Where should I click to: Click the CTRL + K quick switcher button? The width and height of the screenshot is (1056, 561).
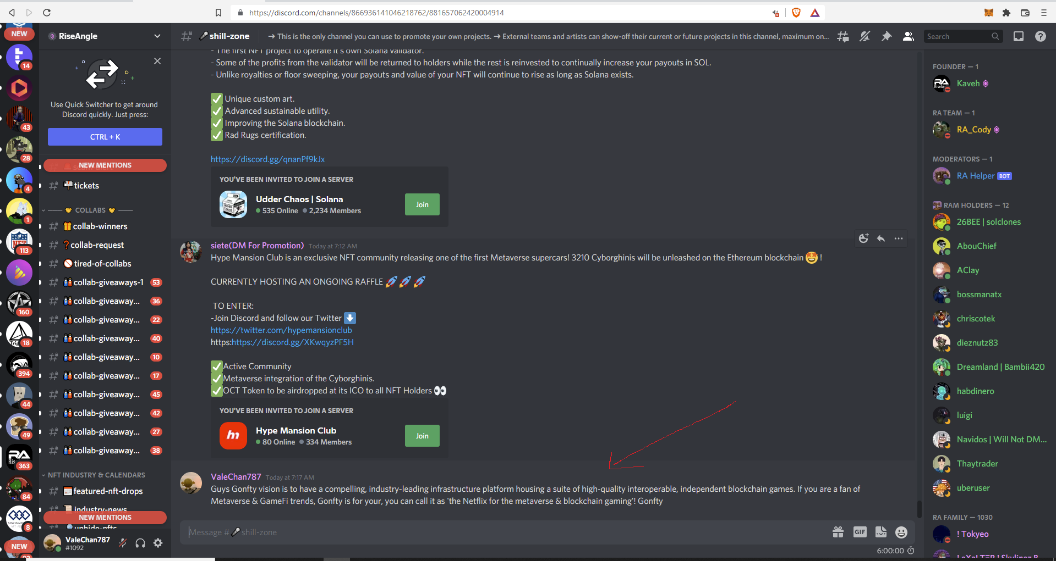pyautogui.click(x=105, y=137)
